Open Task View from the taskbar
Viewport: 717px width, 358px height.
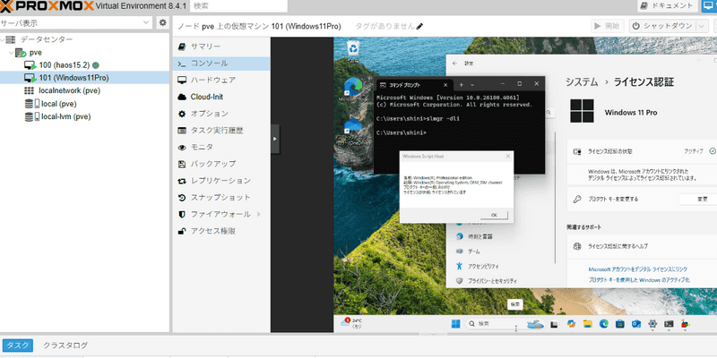tap(554, 324)
